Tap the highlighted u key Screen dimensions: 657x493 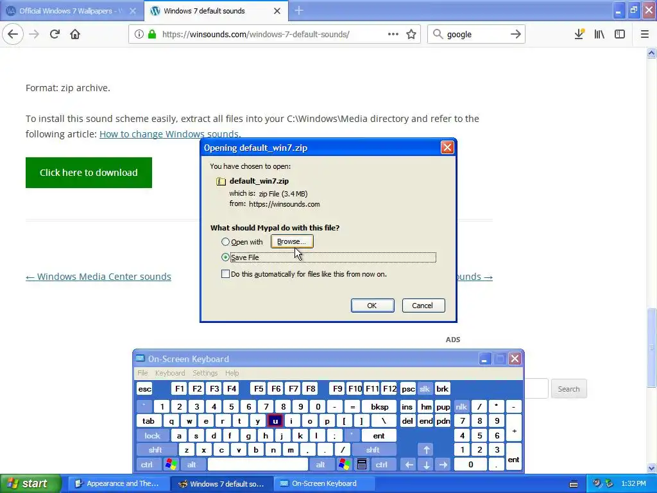pos(275,421)
